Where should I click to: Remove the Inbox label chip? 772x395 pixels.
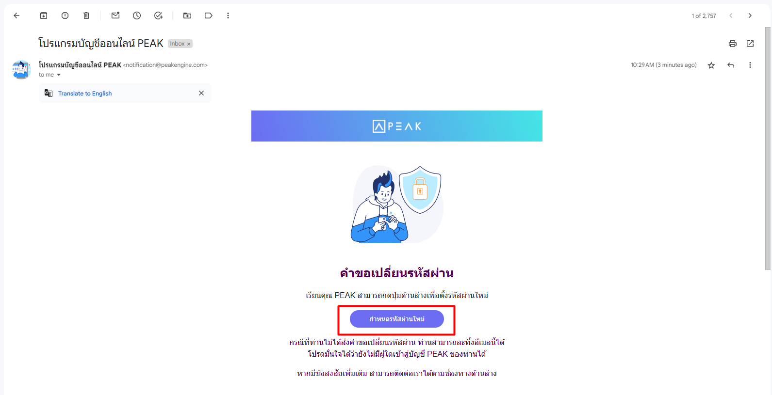click(189, 44)
